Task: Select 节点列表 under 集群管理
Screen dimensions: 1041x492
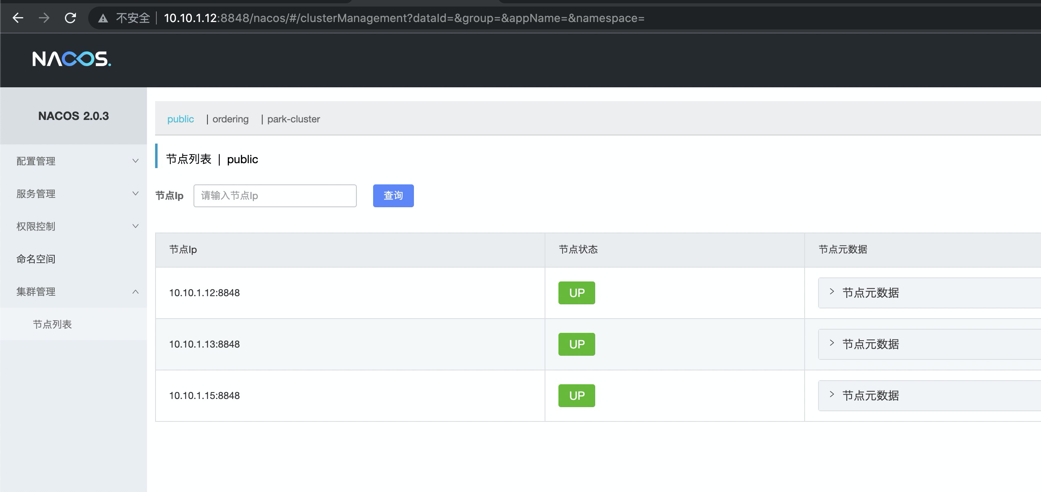Action: point(53,324)
